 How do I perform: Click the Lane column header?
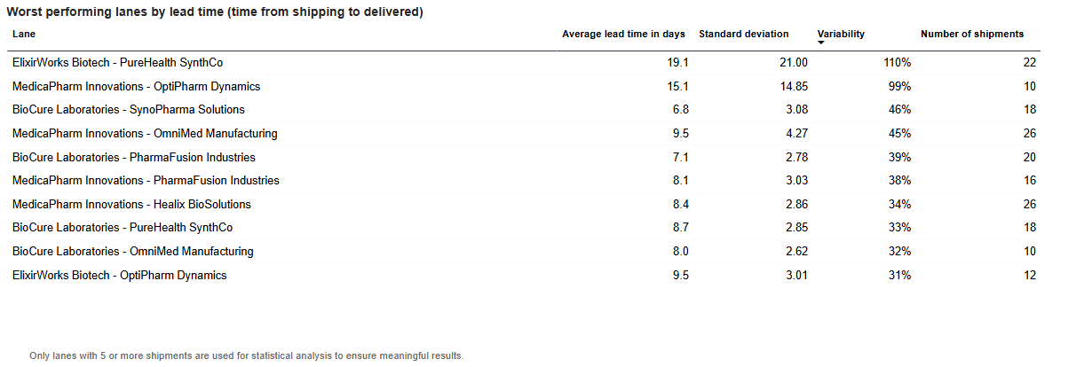23,34
